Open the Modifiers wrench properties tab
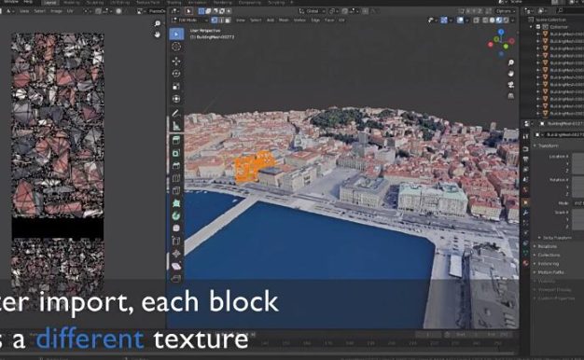 525,213
